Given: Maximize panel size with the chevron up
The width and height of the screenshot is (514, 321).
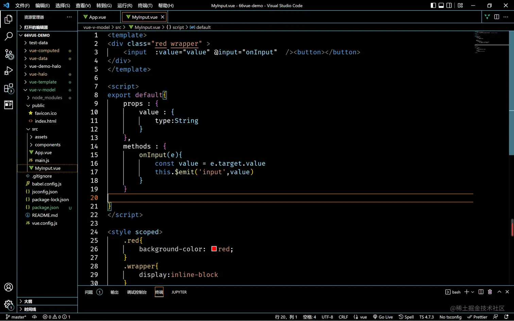Looking at the screenshot, I should 499,292.
